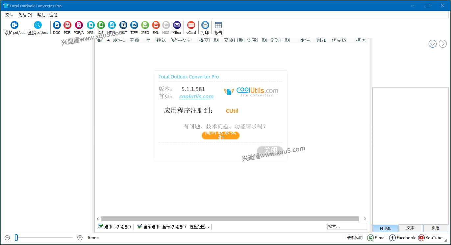Click the scroll right arrow of list

364,219
